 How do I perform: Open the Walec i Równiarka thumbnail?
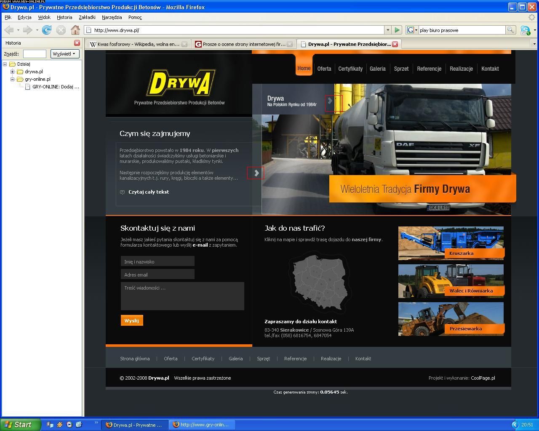[x=451, y=281]
